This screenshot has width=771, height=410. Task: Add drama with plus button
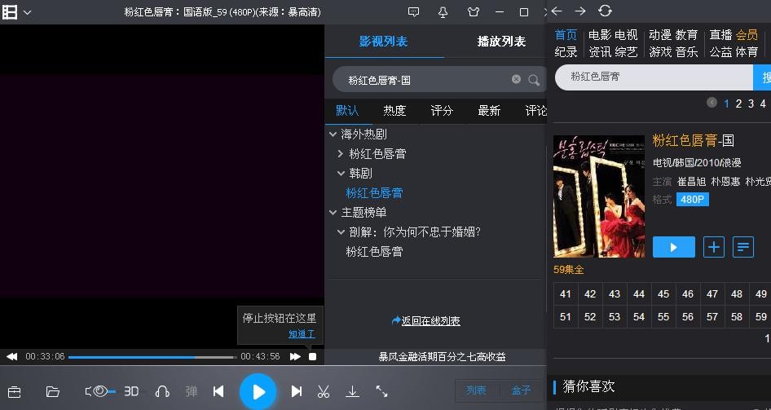pos(714,247)
